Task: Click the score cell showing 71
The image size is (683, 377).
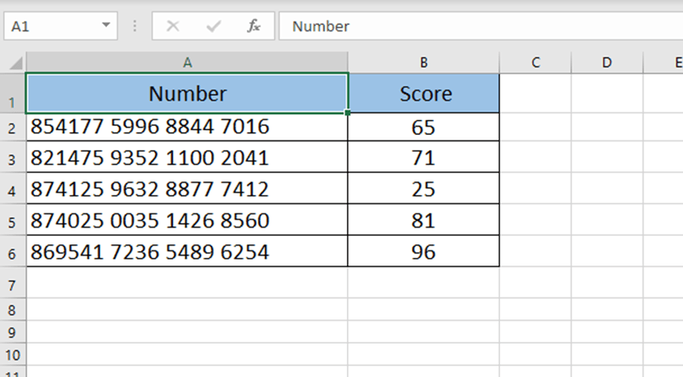Action: click(423, 157)
